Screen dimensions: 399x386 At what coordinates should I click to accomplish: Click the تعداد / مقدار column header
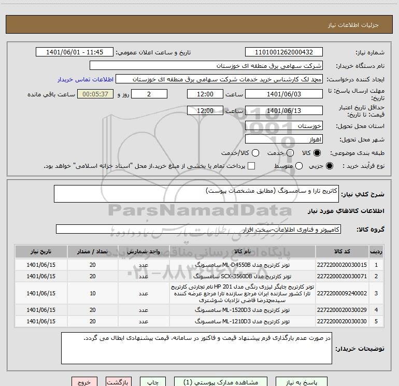tap(93, 251)
